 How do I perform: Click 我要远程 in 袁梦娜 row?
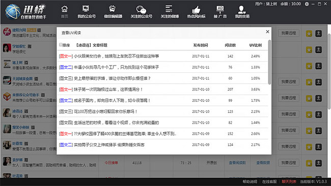click(x=289, y=163)
